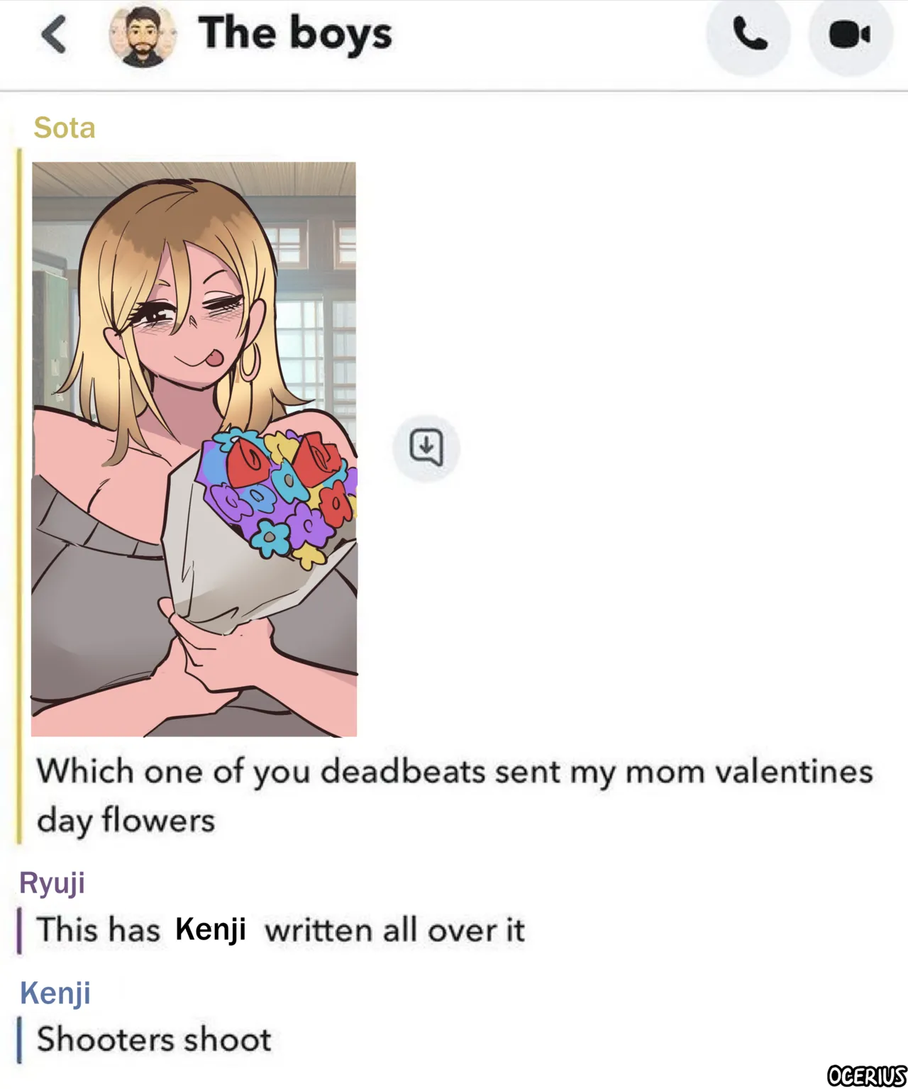Select the "written all over it" message text
This screenshot has width=908, height=1089.
[x=394, y=930]
